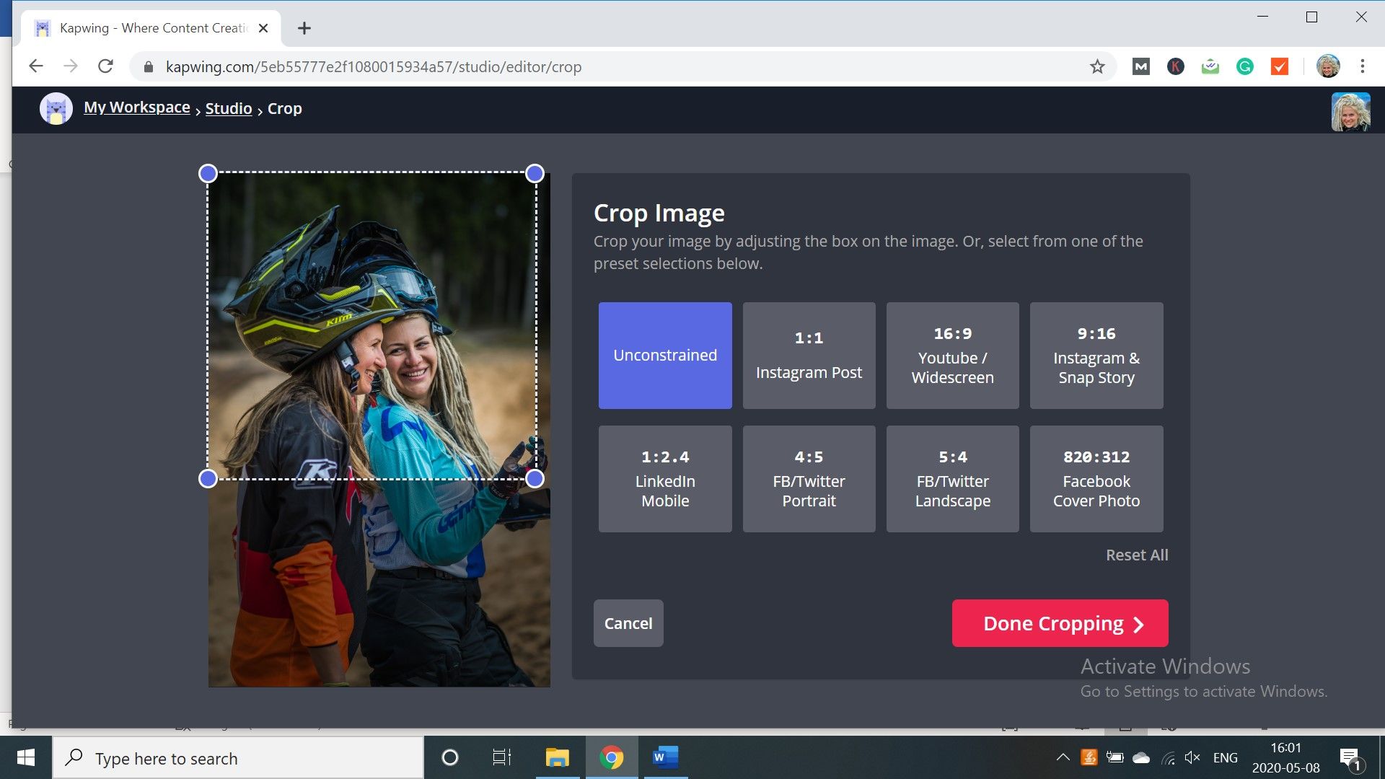Open the Gmail extension icon
1385x779 pixels.
1140,67
